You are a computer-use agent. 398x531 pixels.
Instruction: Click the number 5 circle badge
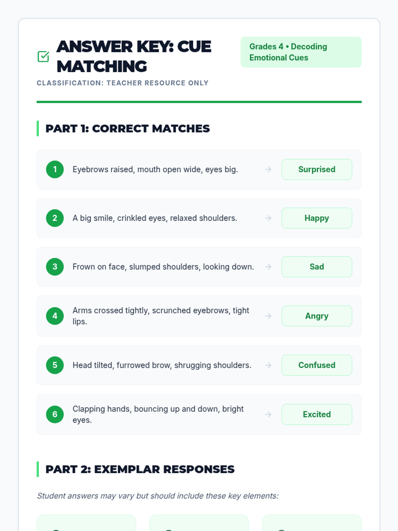(x=55, y=365)
